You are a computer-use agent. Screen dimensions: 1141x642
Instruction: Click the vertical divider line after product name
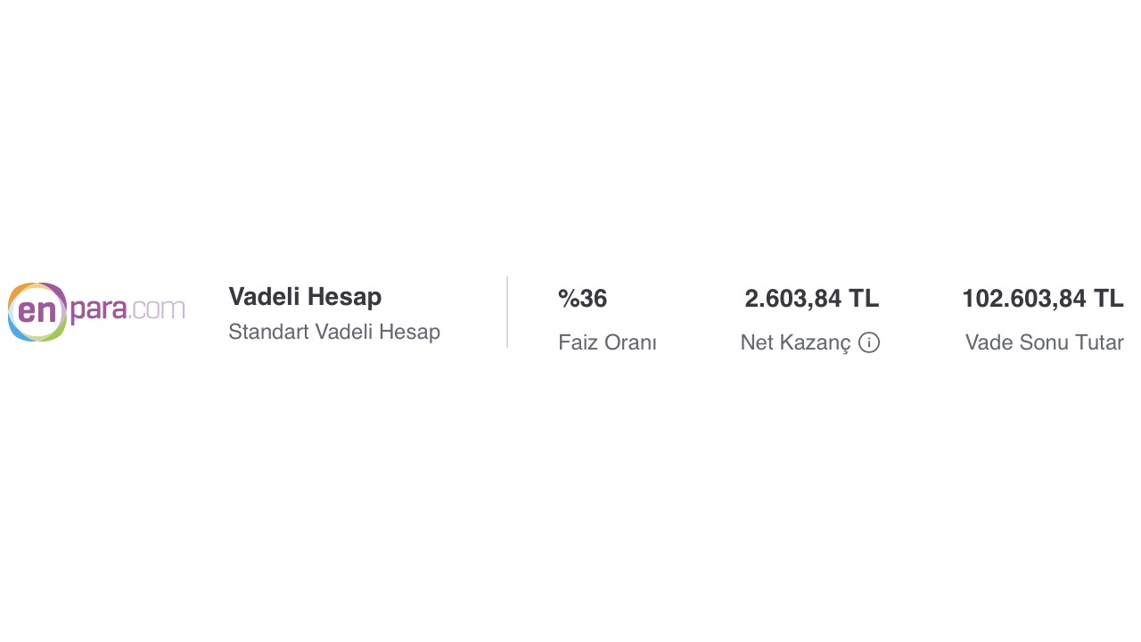point(507,312)
